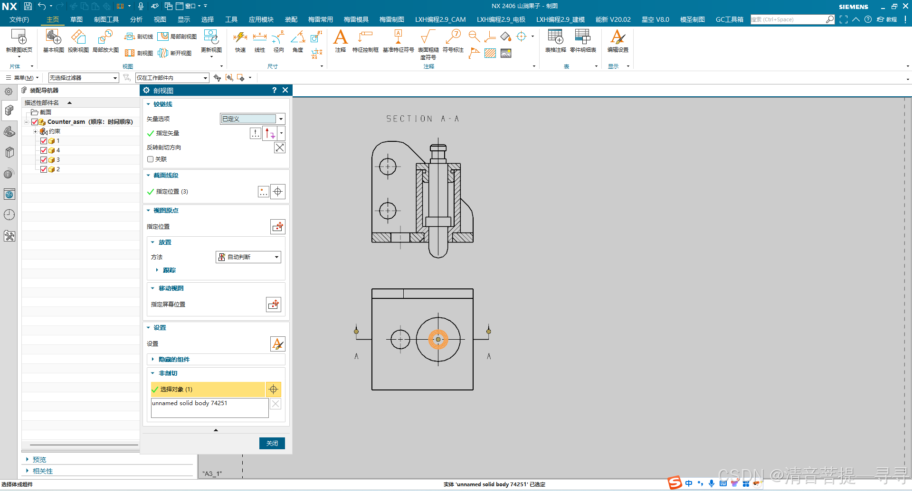
Task: Click the 描述性部件名 column header
Action: tap(42, 103)
